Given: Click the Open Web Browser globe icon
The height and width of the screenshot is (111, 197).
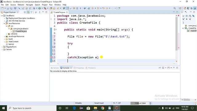Looking at the screenshot, I should click(x=85, y=8).
